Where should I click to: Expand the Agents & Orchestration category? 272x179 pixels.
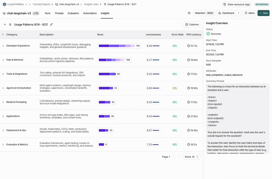(3, 88)
